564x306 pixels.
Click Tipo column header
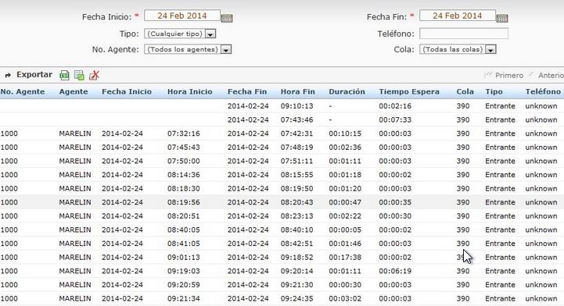tap(494, 92)
